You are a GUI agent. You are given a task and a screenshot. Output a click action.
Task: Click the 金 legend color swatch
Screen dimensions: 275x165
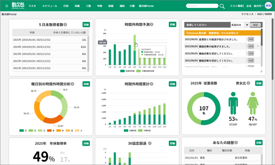(x=68, y=130)
